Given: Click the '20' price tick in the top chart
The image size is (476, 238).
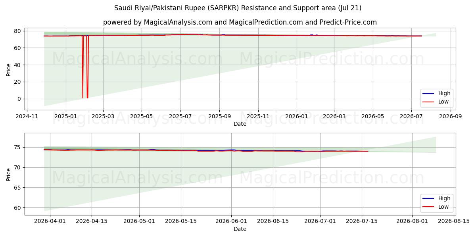Looking at the screenshot, I should 18,82.
